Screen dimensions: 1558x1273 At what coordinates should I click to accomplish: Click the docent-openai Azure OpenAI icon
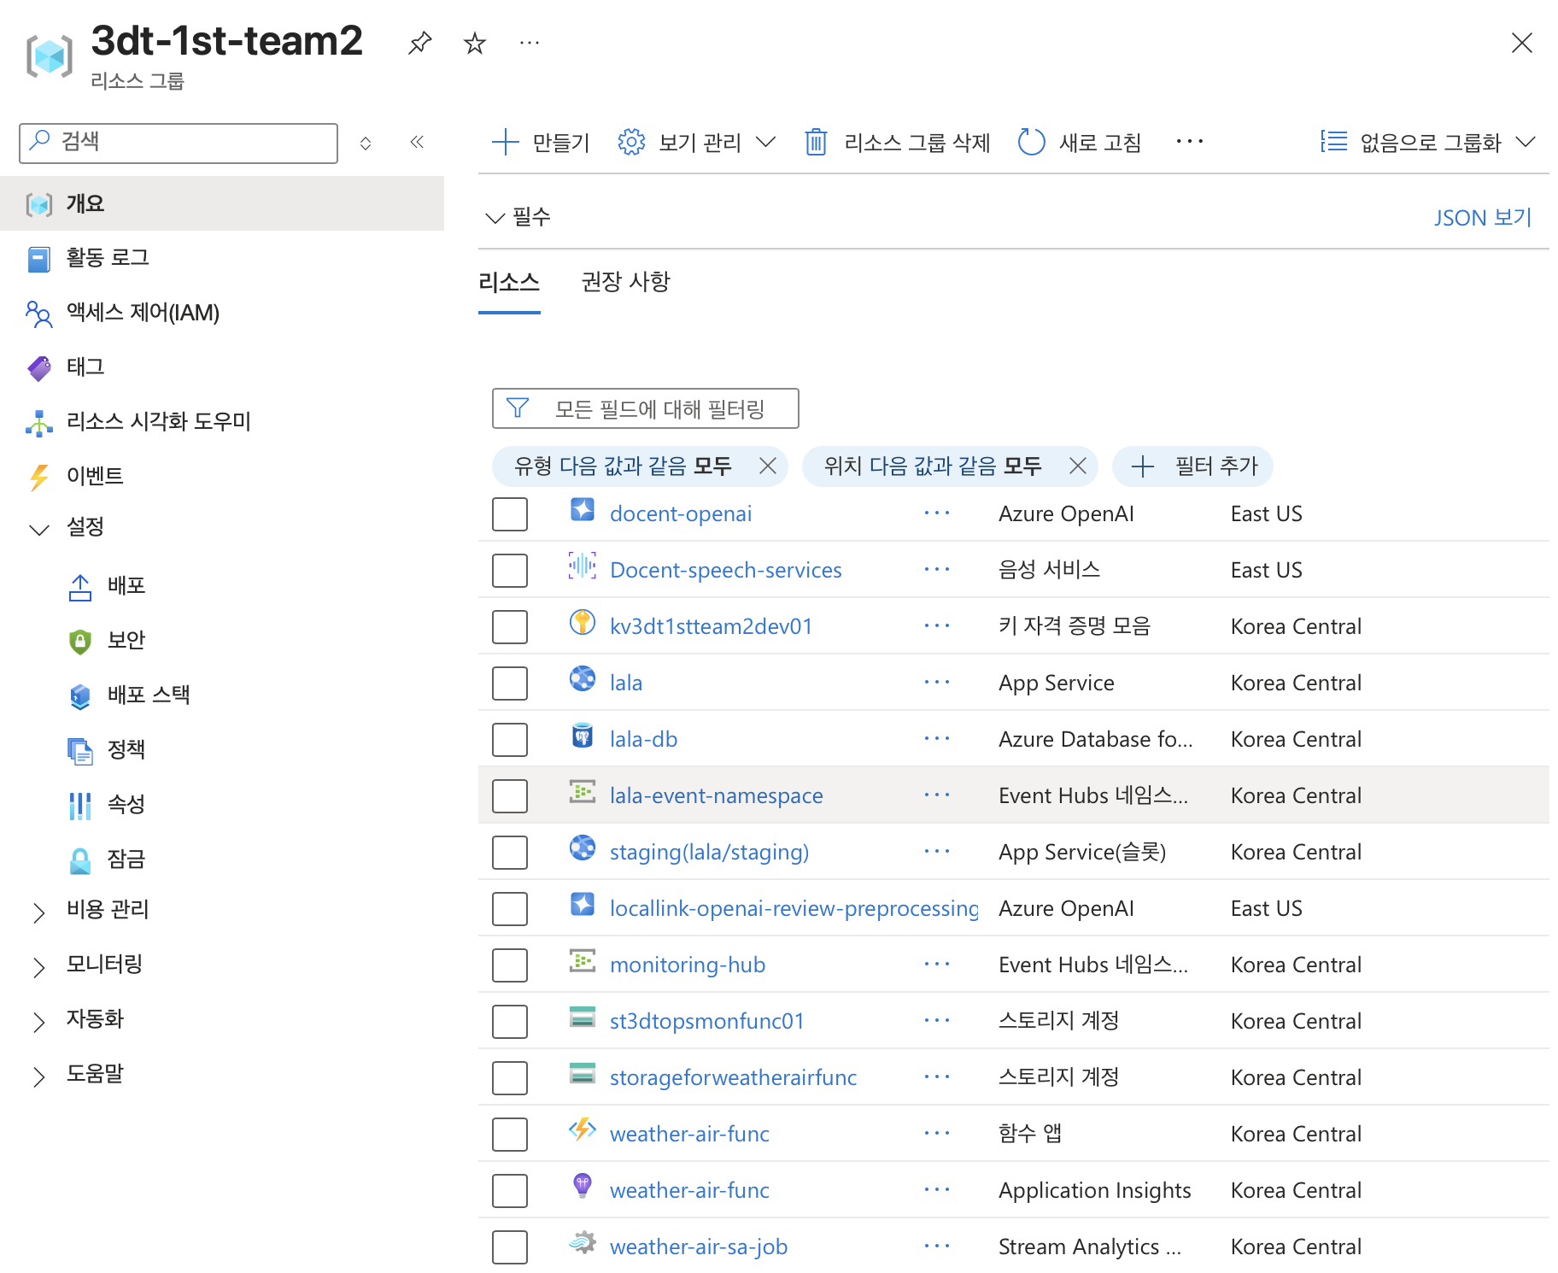click(583, 510)
